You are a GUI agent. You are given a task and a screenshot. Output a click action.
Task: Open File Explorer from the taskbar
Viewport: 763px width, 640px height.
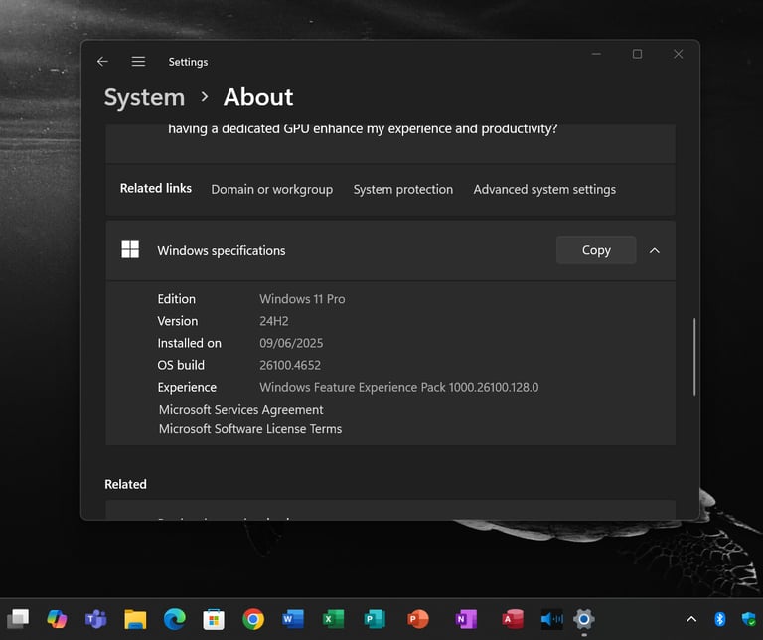135,619
